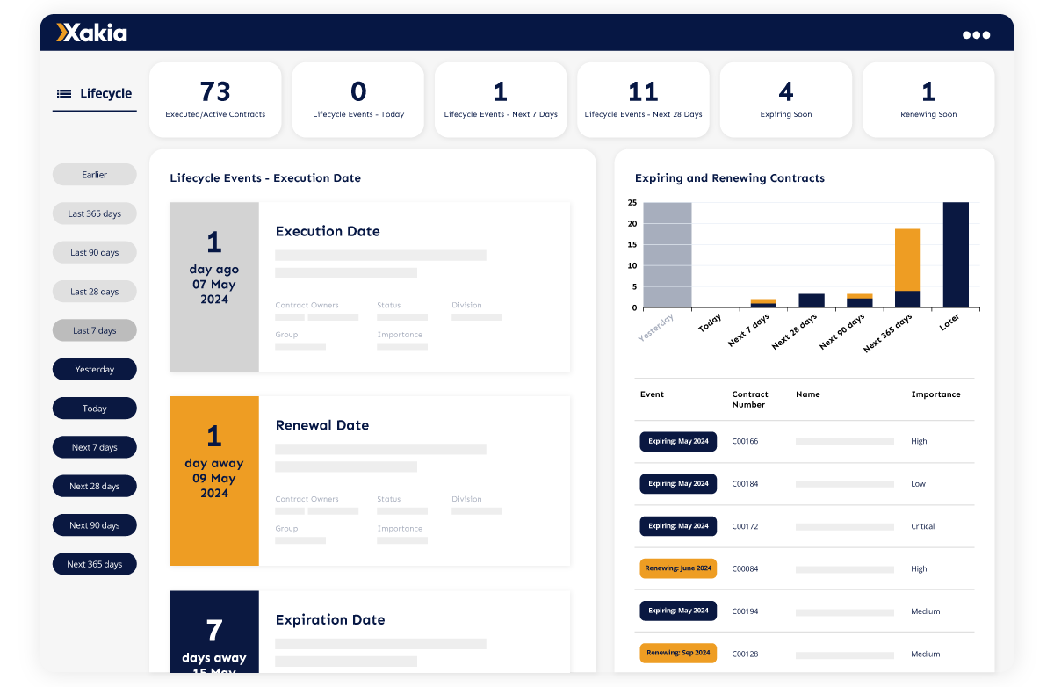This screenshot has height=687, width=1054.
Task: Click contract number C00172
Action: (x=745, y=526)
